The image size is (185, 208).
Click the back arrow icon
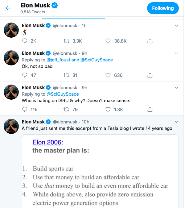(9, 8)
